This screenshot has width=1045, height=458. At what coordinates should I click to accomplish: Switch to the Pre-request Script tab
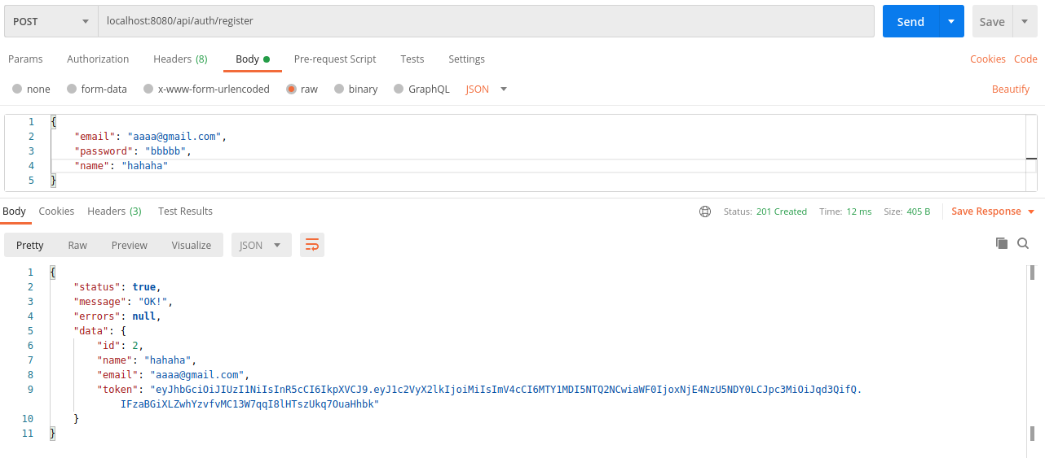coord(335,59)
